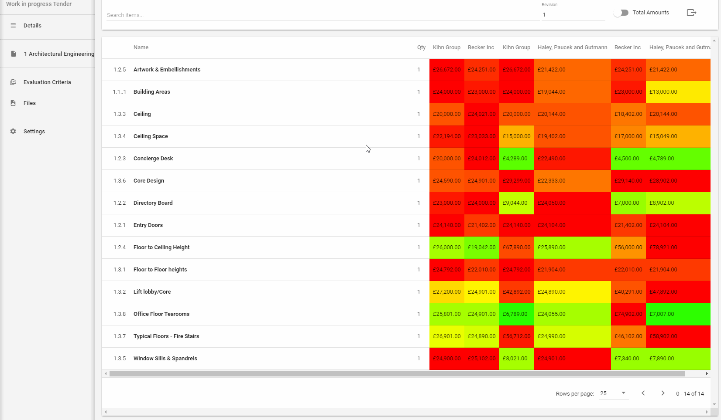Click the Concierge Desk price cell from Becker Inc
Screen dimensions: 721x420
(481, 158)
